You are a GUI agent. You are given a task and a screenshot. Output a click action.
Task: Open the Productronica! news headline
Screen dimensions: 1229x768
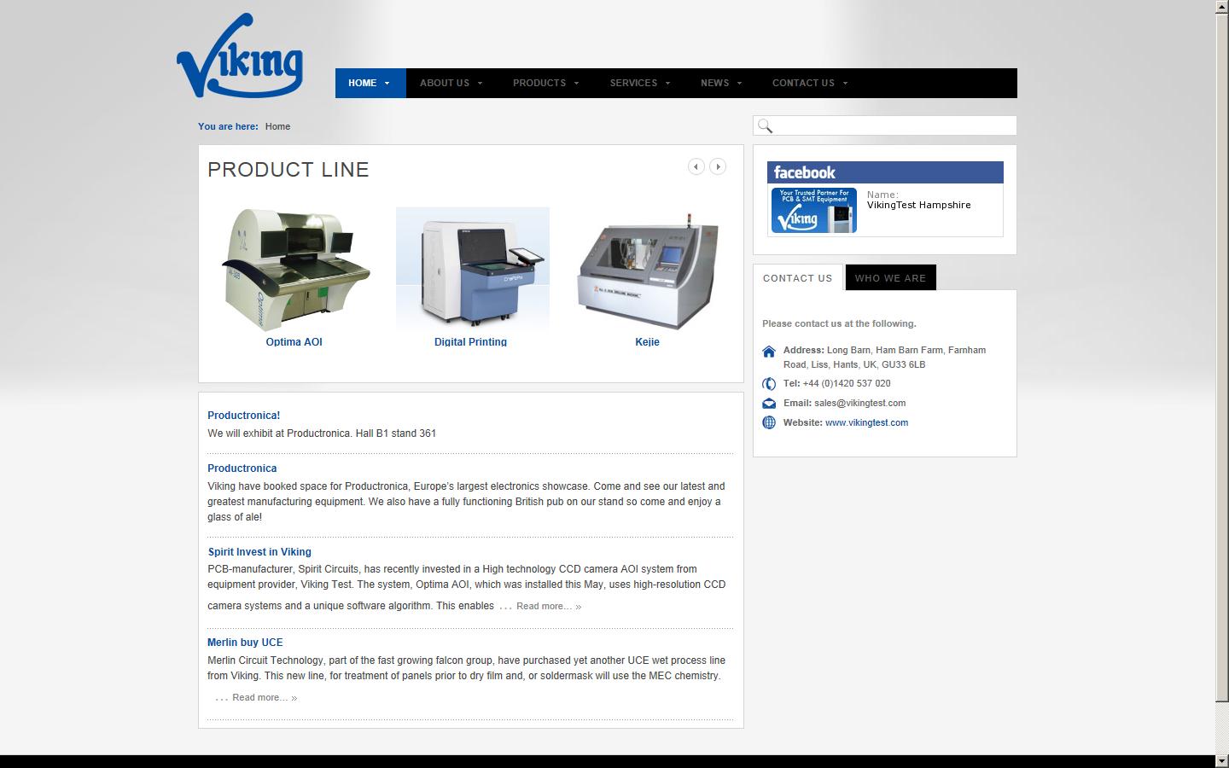[x=243, y=416]
